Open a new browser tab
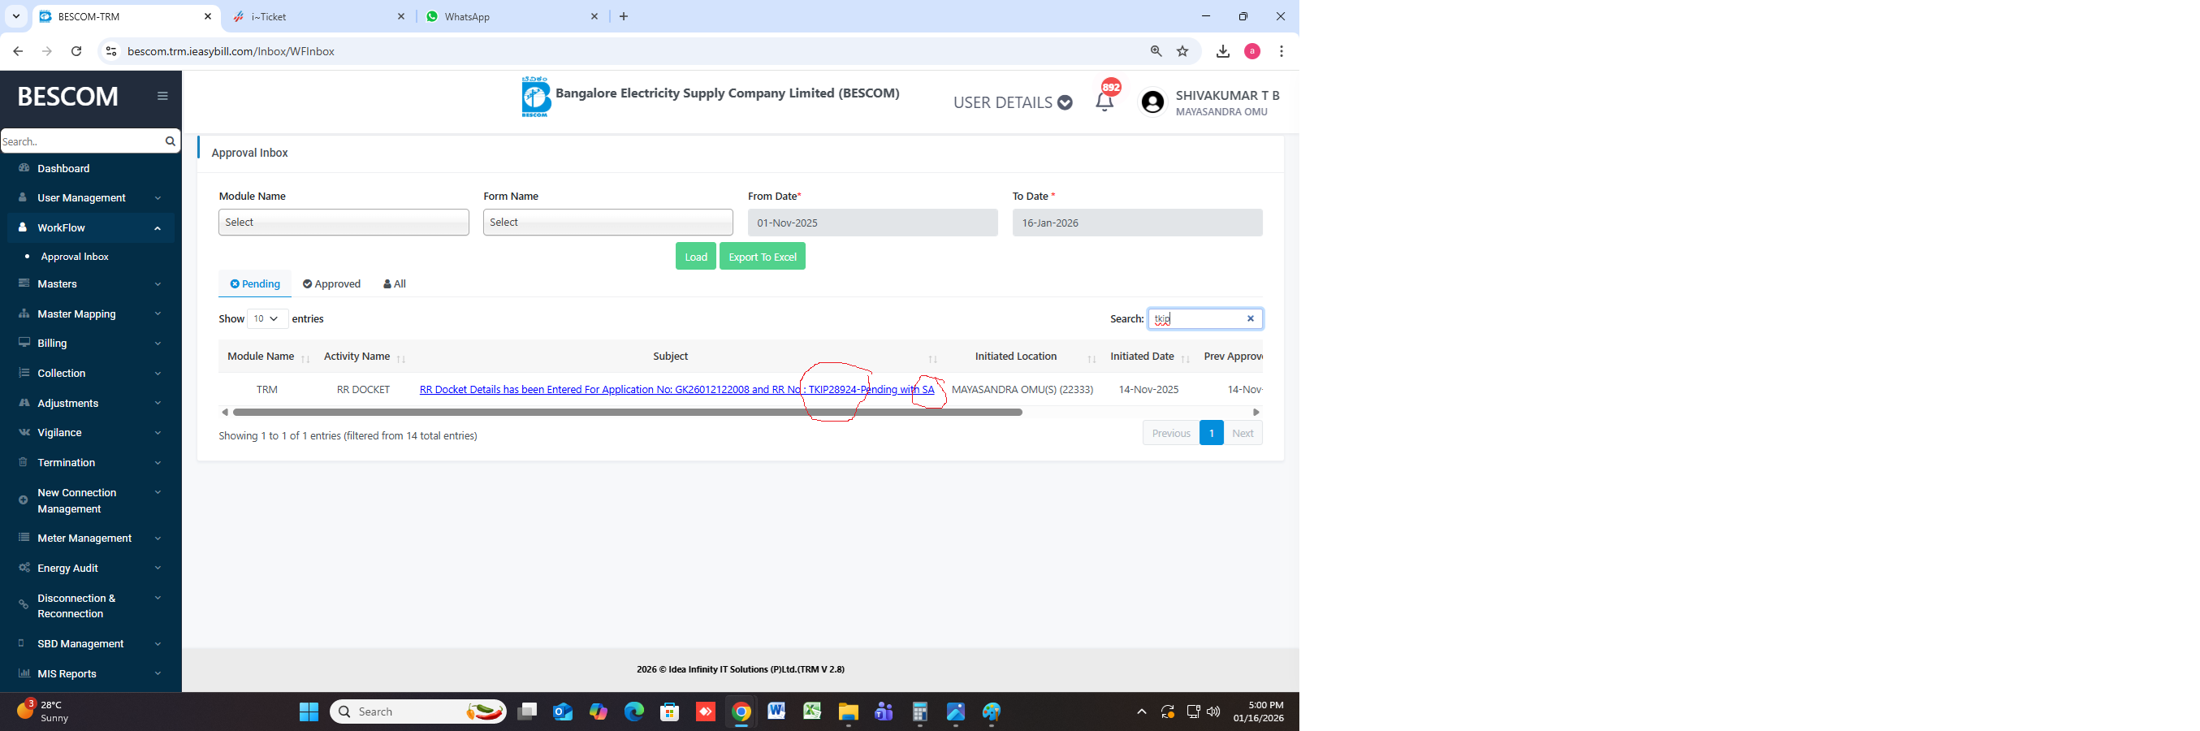Screen dimensions: 2200x731 [x=624, y=16]
